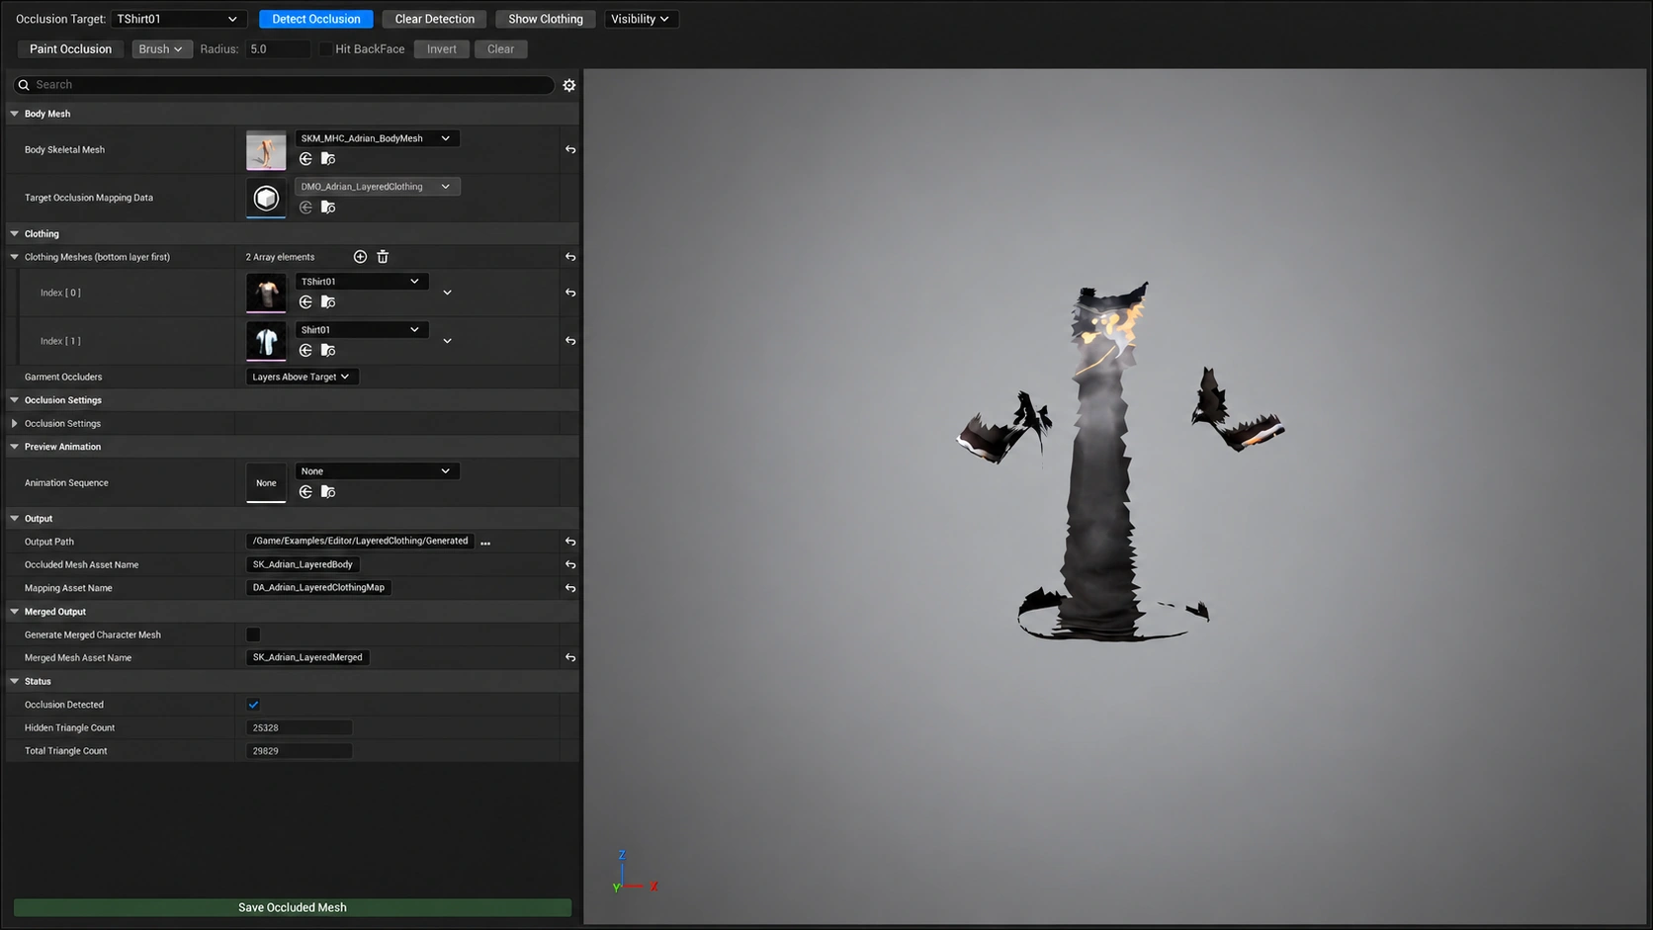Collapse Body Mesh section
The width and height of the screenshot is (1653, 930).
(15, 114)
